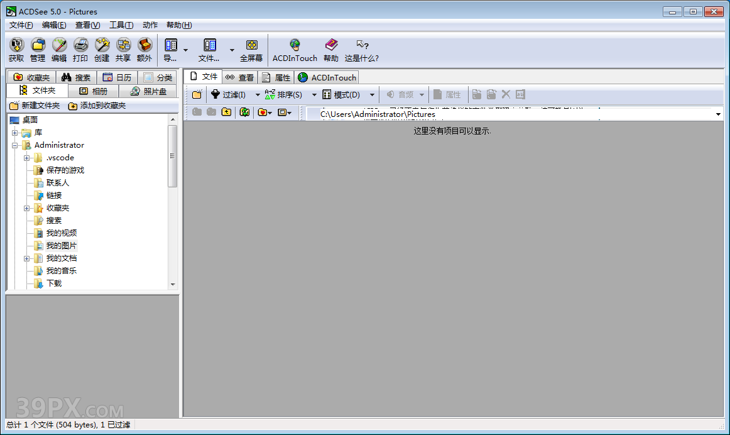Select the 共享 (Share) icon

pos(123,49)
